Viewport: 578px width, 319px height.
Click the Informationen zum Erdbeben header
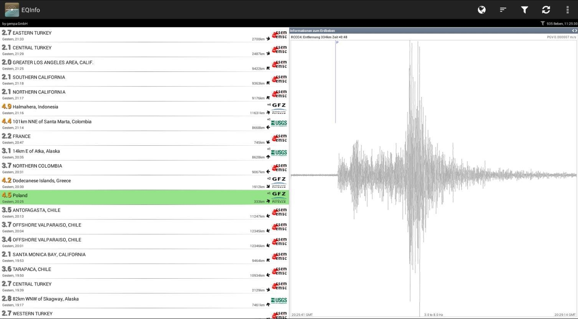(x=312, y=31)
